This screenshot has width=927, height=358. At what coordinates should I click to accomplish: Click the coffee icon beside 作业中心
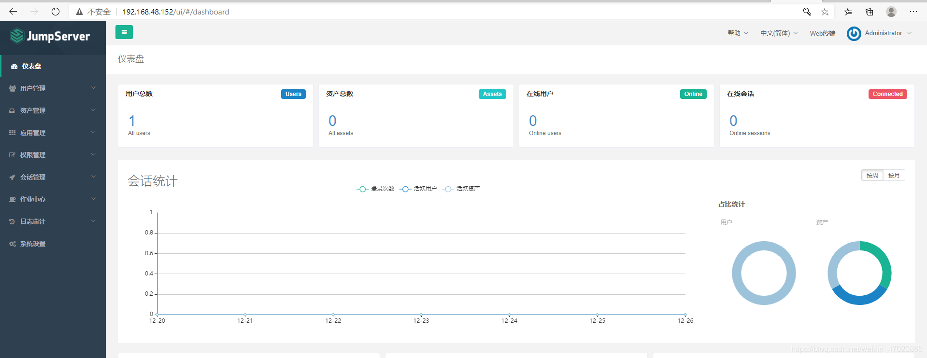tap(12, 199)
